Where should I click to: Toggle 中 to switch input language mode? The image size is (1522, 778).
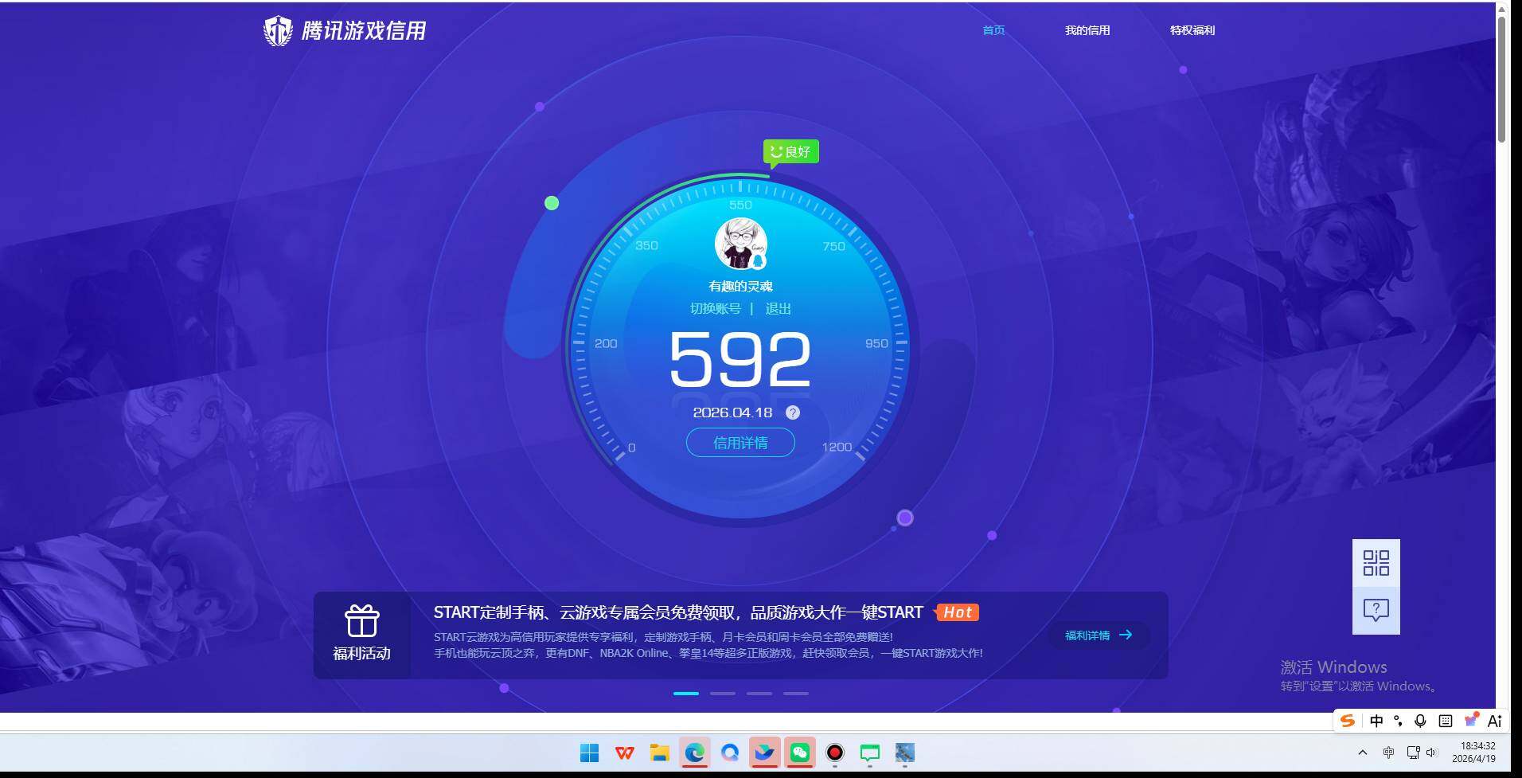pos(1376,721)
